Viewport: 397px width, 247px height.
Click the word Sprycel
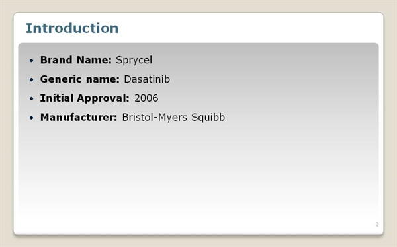click(x=134, y=61)
